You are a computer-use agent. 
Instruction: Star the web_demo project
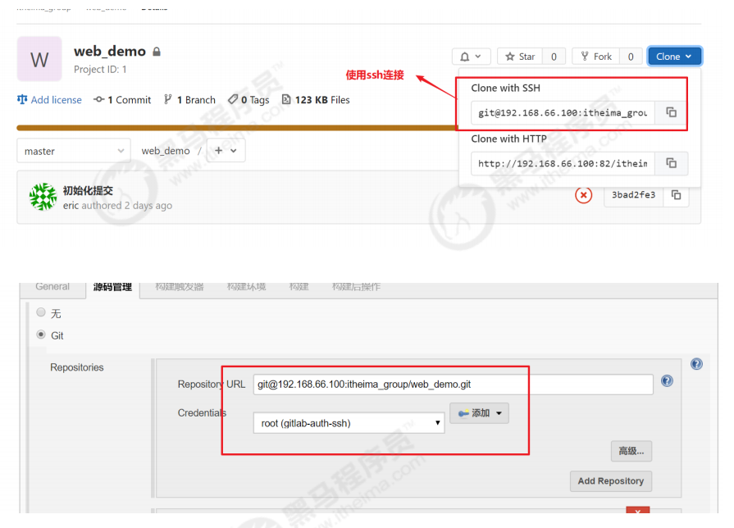(520, 57)
